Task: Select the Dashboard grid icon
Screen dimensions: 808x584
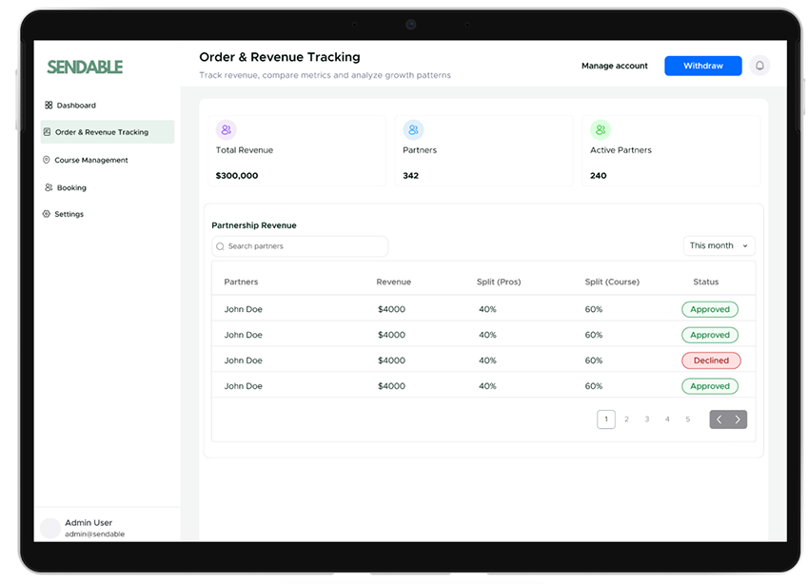Action: tap(47, 105)
